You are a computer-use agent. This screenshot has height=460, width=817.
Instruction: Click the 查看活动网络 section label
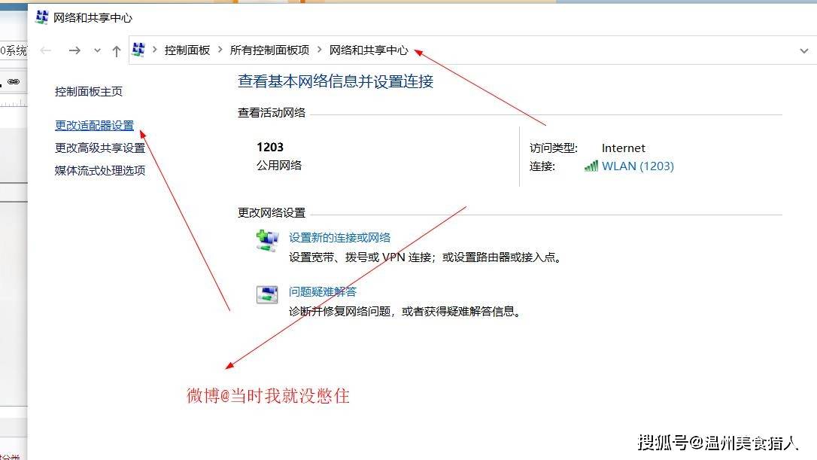coord(272,113)
